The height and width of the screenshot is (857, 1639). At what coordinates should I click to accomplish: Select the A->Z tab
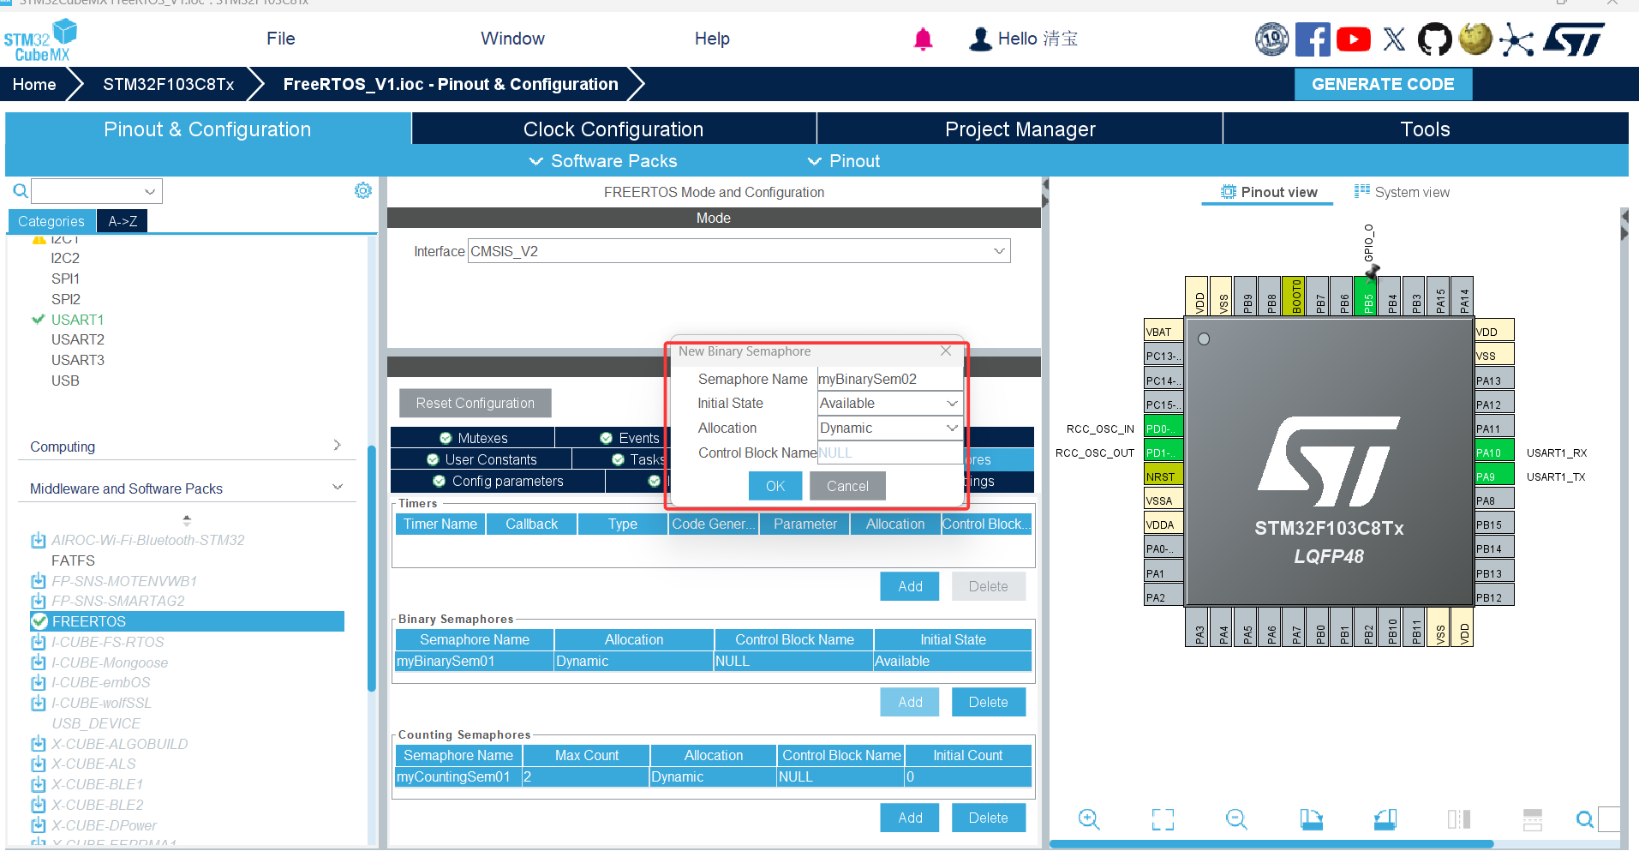coord(123,221)
